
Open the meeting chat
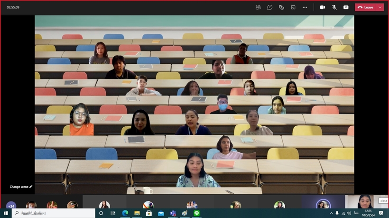270,7
